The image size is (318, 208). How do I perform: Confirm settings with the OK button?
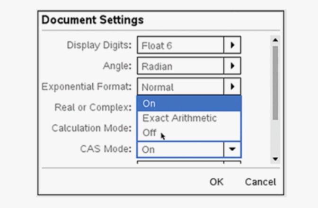(x=216, y=182)
